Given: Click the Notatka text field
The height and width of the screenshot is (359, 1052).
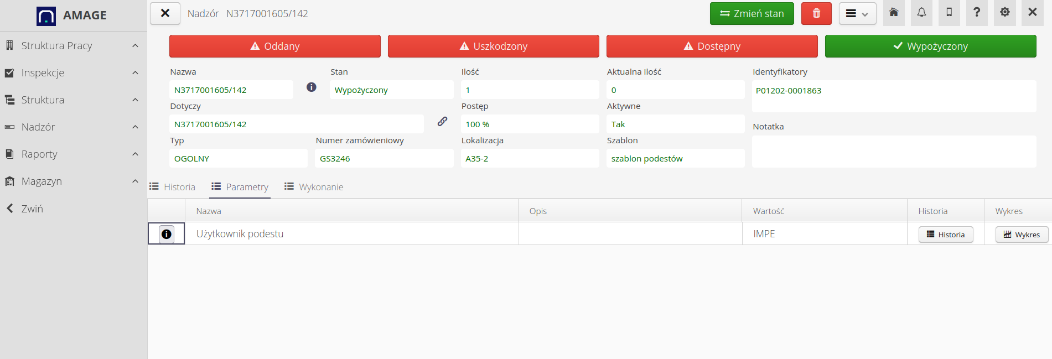Looking at the screenshot, I should (893, 151).
